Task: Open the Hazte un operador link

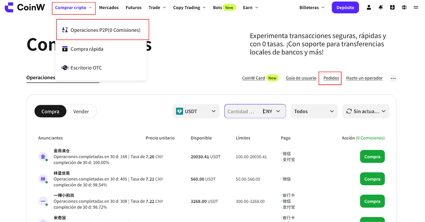Action: 364,78
